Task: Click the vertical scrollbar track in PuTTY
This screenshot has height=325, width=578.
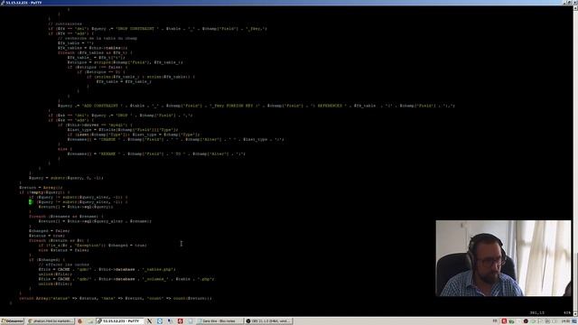Action: 575,161
